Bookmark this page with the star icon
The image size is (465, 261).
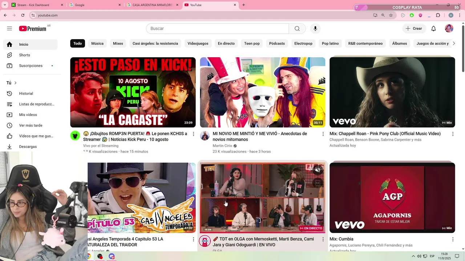(391, 15)
